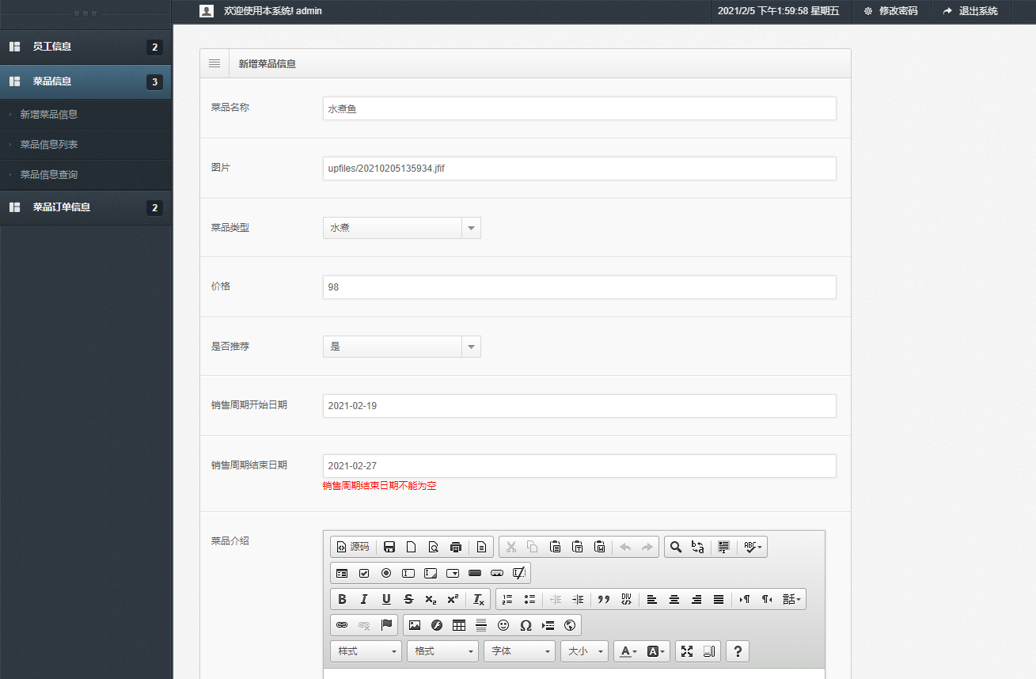Click the Insert Special Character omega icon
The height and width of the screenshot is (679, 1036).
525,625
